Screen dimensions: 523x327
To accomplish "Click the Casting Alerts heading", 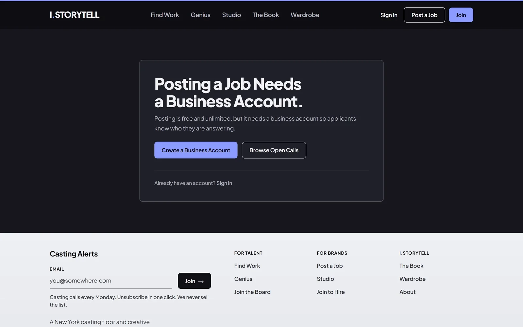I will click(74, 254).
